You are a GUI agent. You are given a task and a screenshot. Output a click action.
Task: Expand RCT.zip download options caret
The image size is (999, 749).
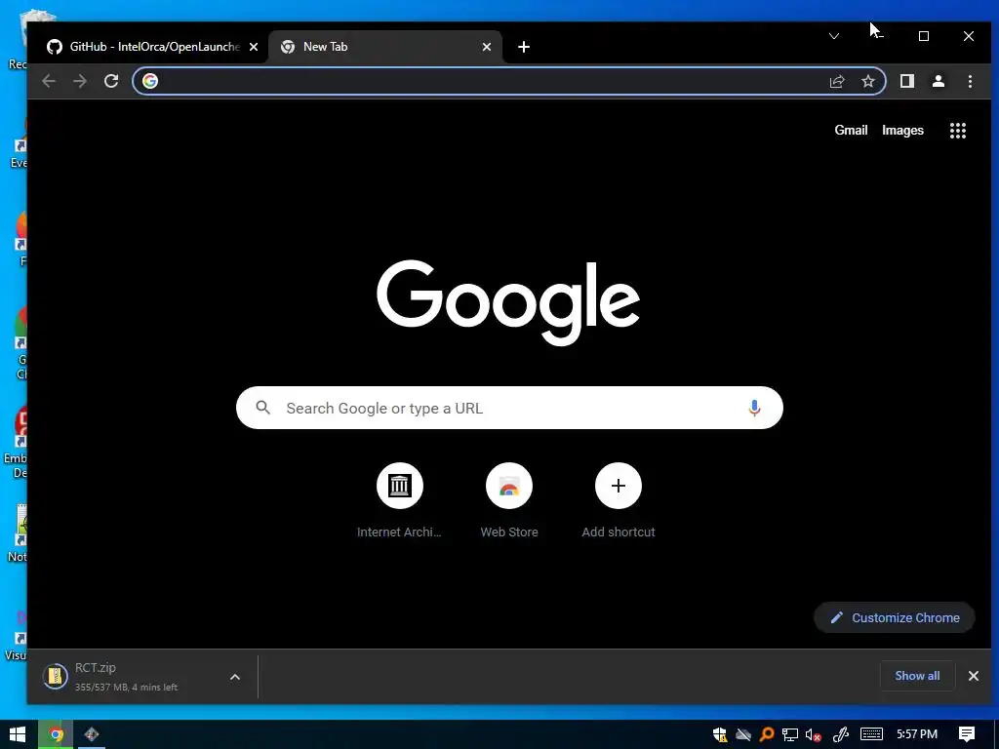[235, 677]
